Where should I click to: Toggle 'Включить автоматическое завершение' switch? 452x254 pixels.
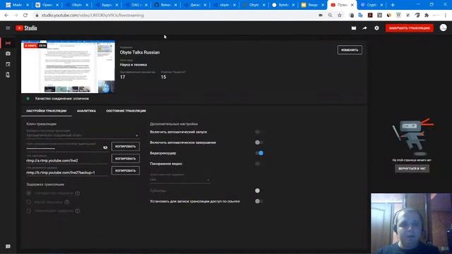coord(259,143)
